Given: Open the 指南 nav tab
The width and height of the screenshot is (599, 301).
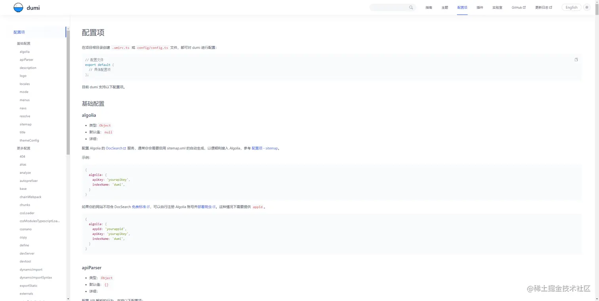Looking at the screenshot, I should click(x=429, y=8).
